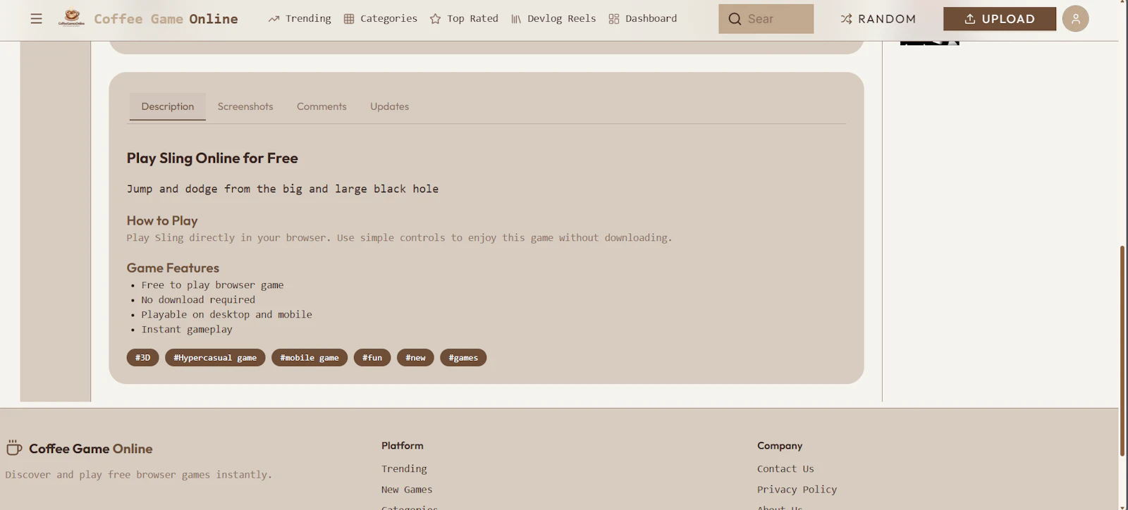Click the Coffee Game Online logo icon
The height and width of the screenshot is (510, 1128).
coord(71,18)
